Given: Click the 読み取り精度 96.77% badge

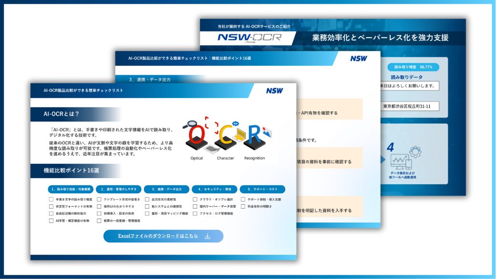Looking at the screenshot, I should tap(413, 67).
